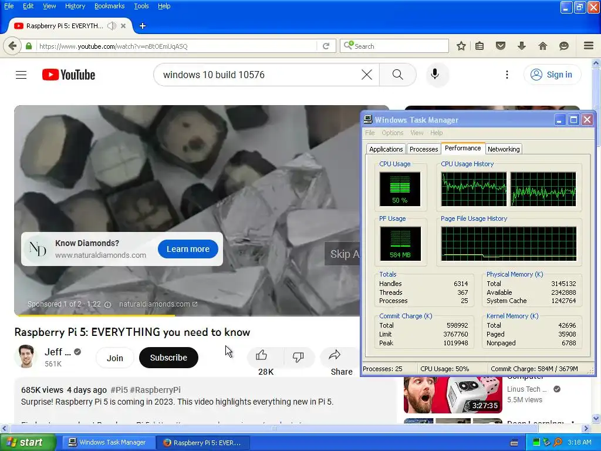This screenshot has width=601, height=451.
Task: Click the green CPU meter tray icon
Action: (536, 442)
